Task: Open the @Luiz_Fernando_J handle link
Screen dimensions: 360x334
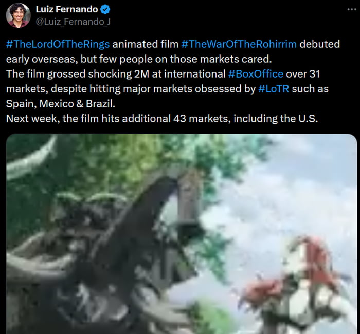Action: 73,22
